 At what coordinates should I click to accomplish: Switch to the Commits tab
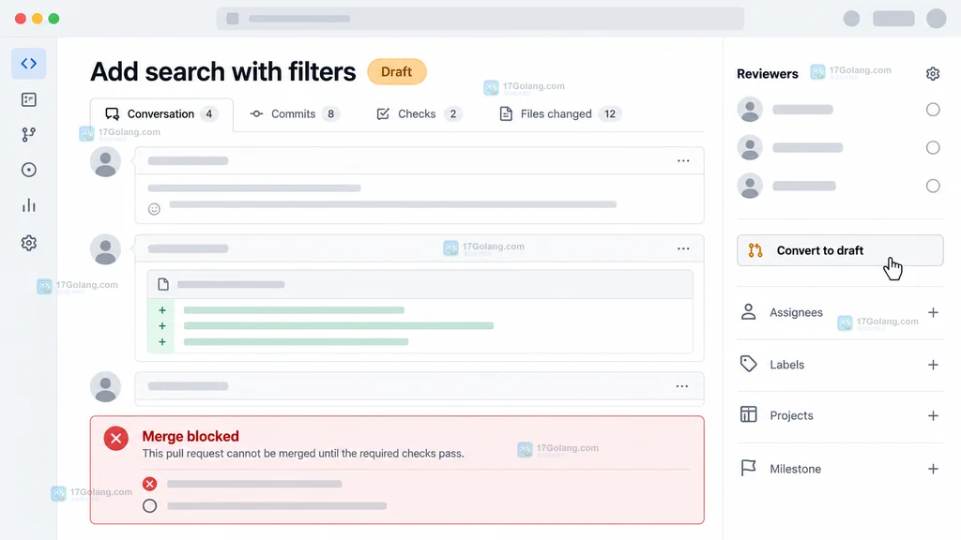point(295,113)
